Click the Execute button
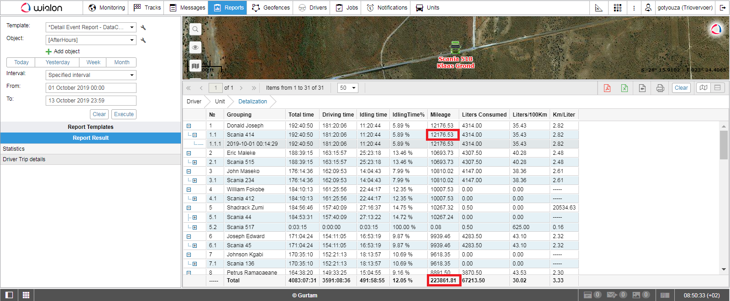 pos(124,114)
